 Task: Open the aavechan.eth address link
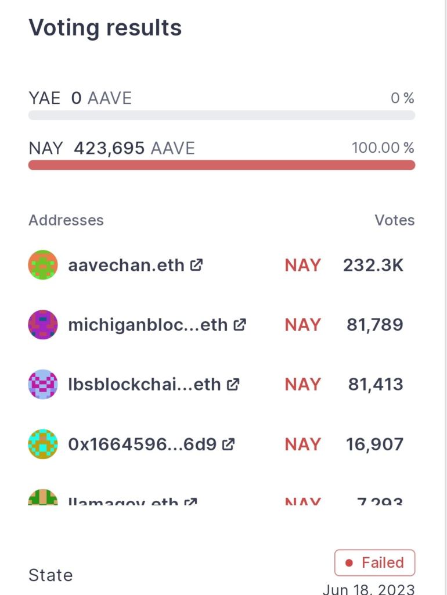click(126, 266)
